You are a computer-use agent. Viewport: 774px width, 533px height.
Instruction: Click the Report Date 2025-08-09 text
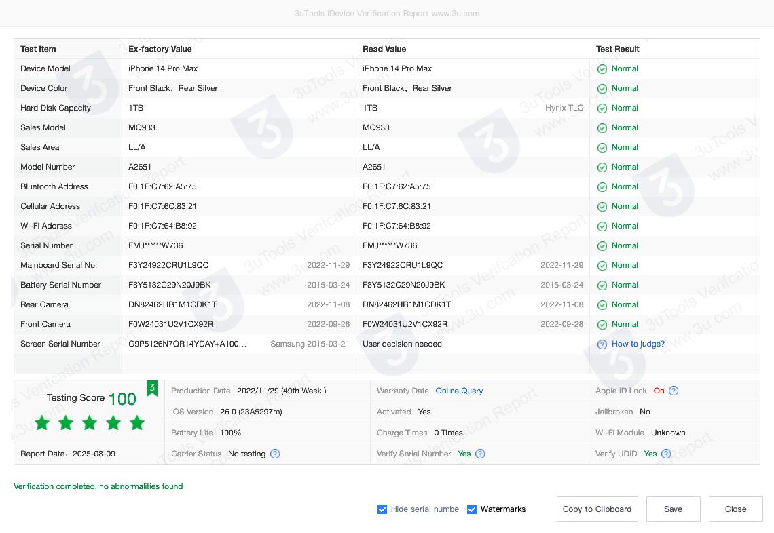pos(94,454)
